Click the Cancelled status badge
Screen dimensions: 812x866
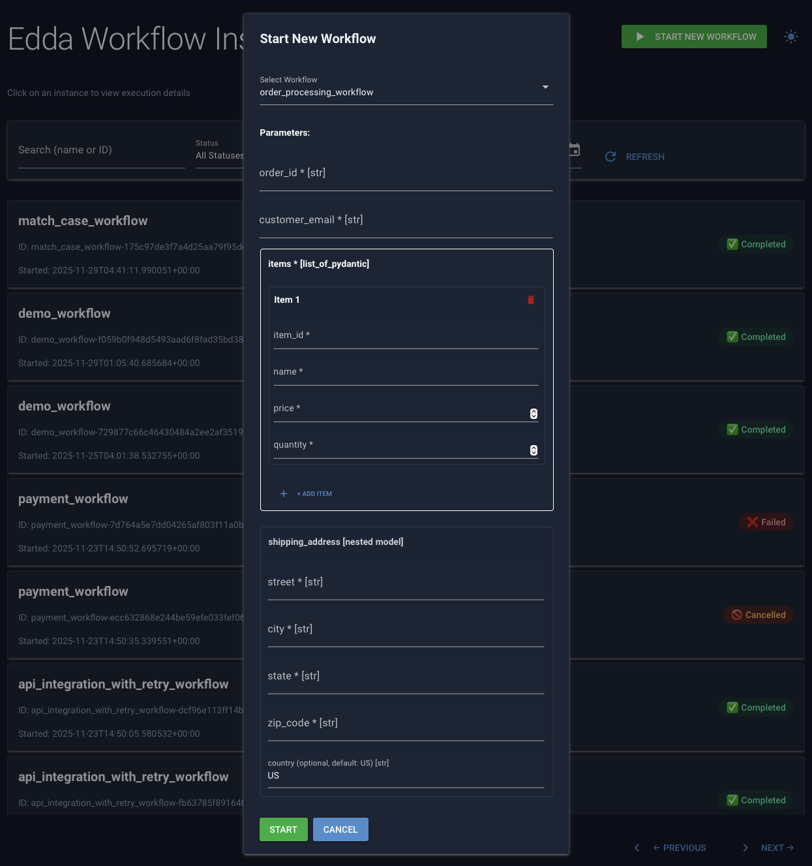pos(758,615)
